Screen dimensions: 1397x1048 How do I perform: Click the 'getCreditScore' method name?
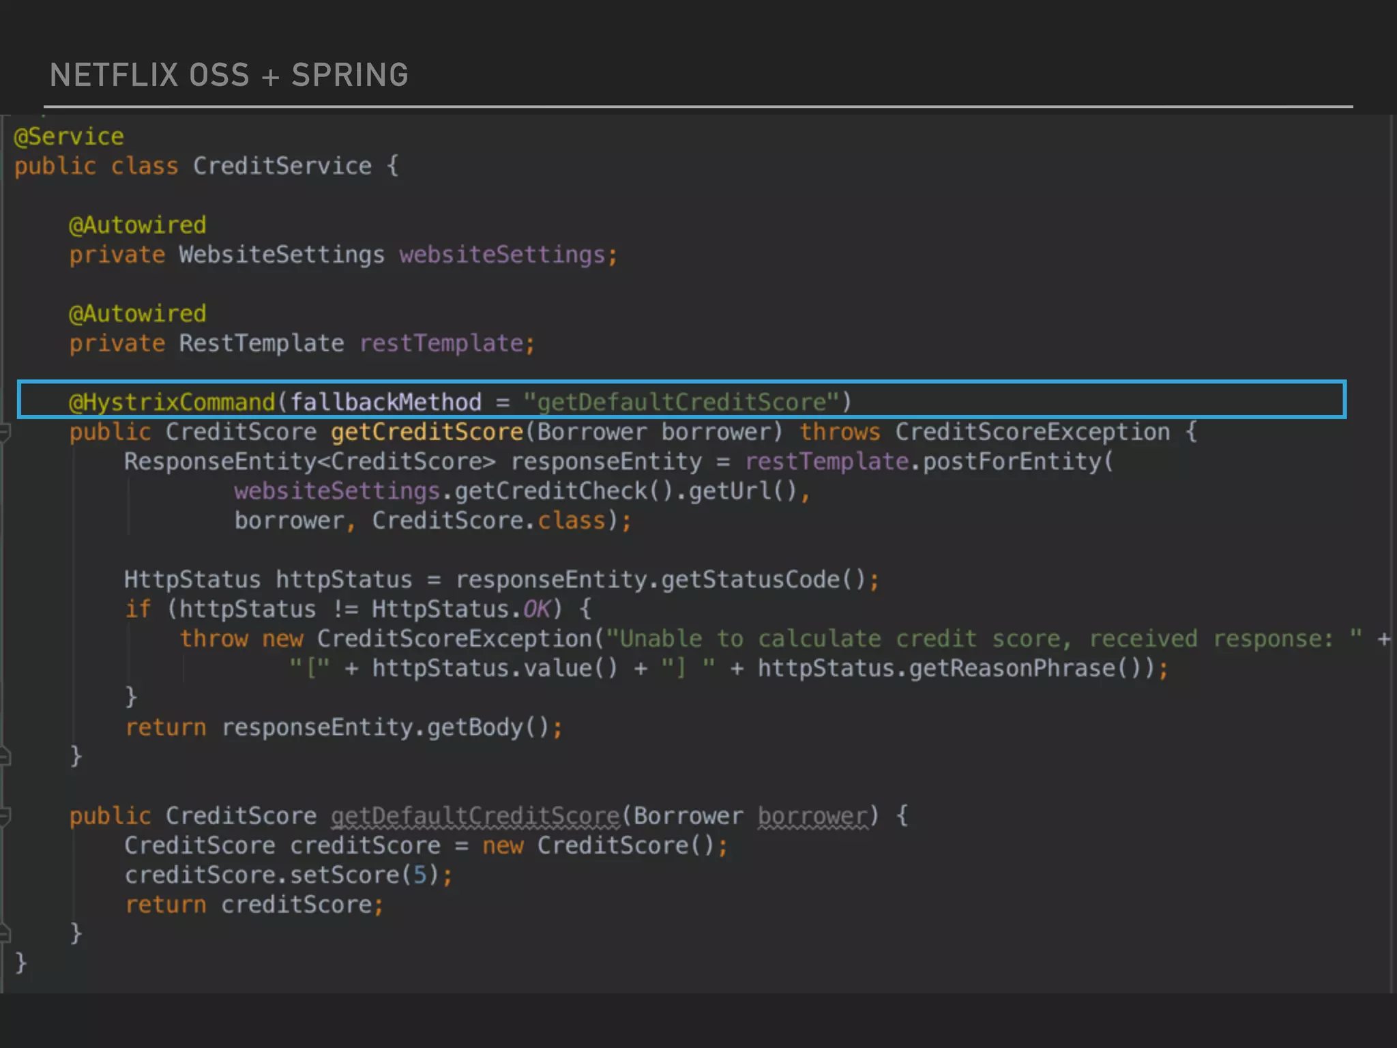pyautogui.click(x=427, y=432)
